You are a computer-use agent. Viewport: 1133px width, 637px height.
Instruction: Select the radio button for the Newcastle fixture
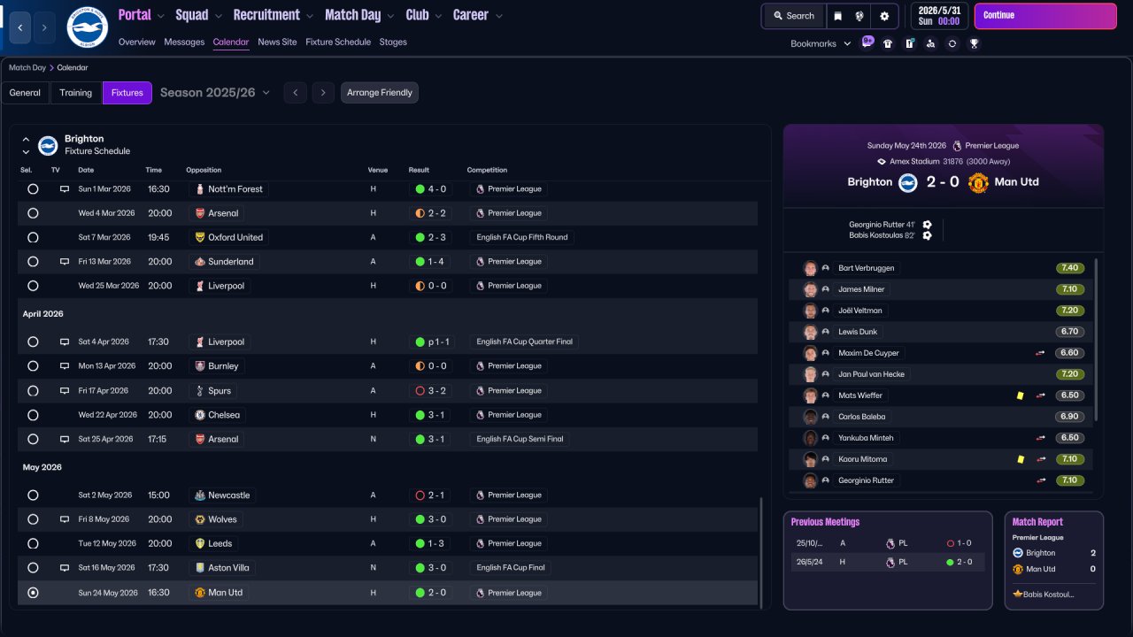[33, 495]
